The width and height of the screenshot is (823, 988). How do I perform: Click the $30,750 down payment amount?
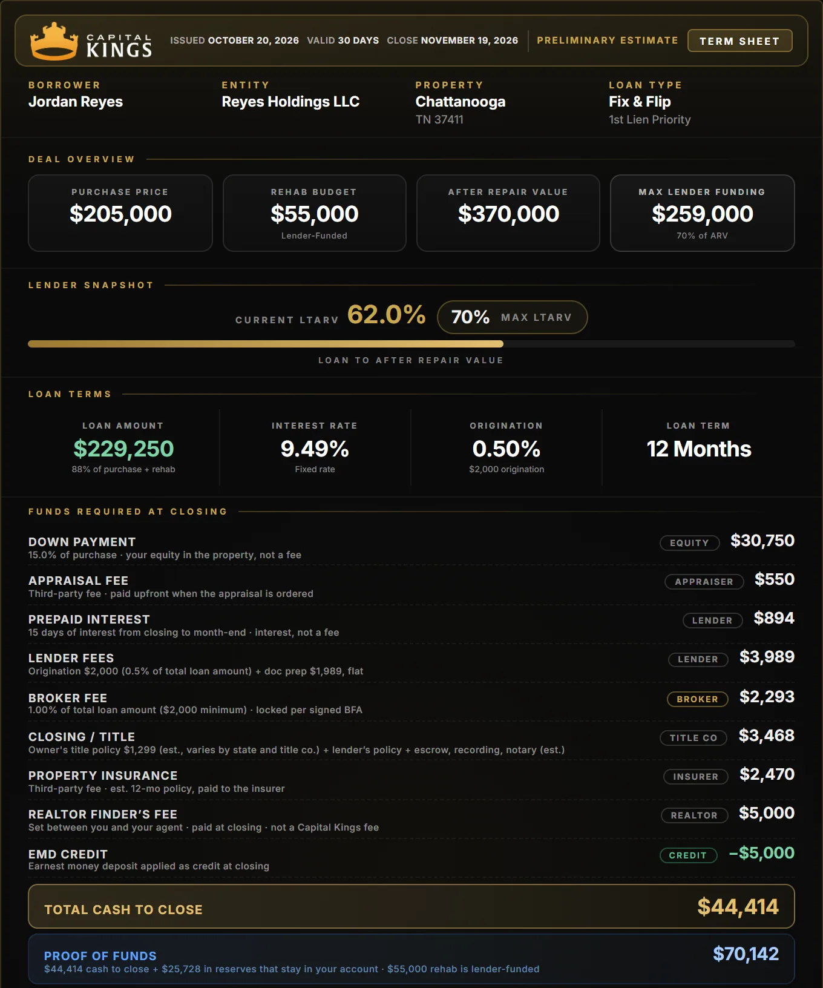pos(762,541)
